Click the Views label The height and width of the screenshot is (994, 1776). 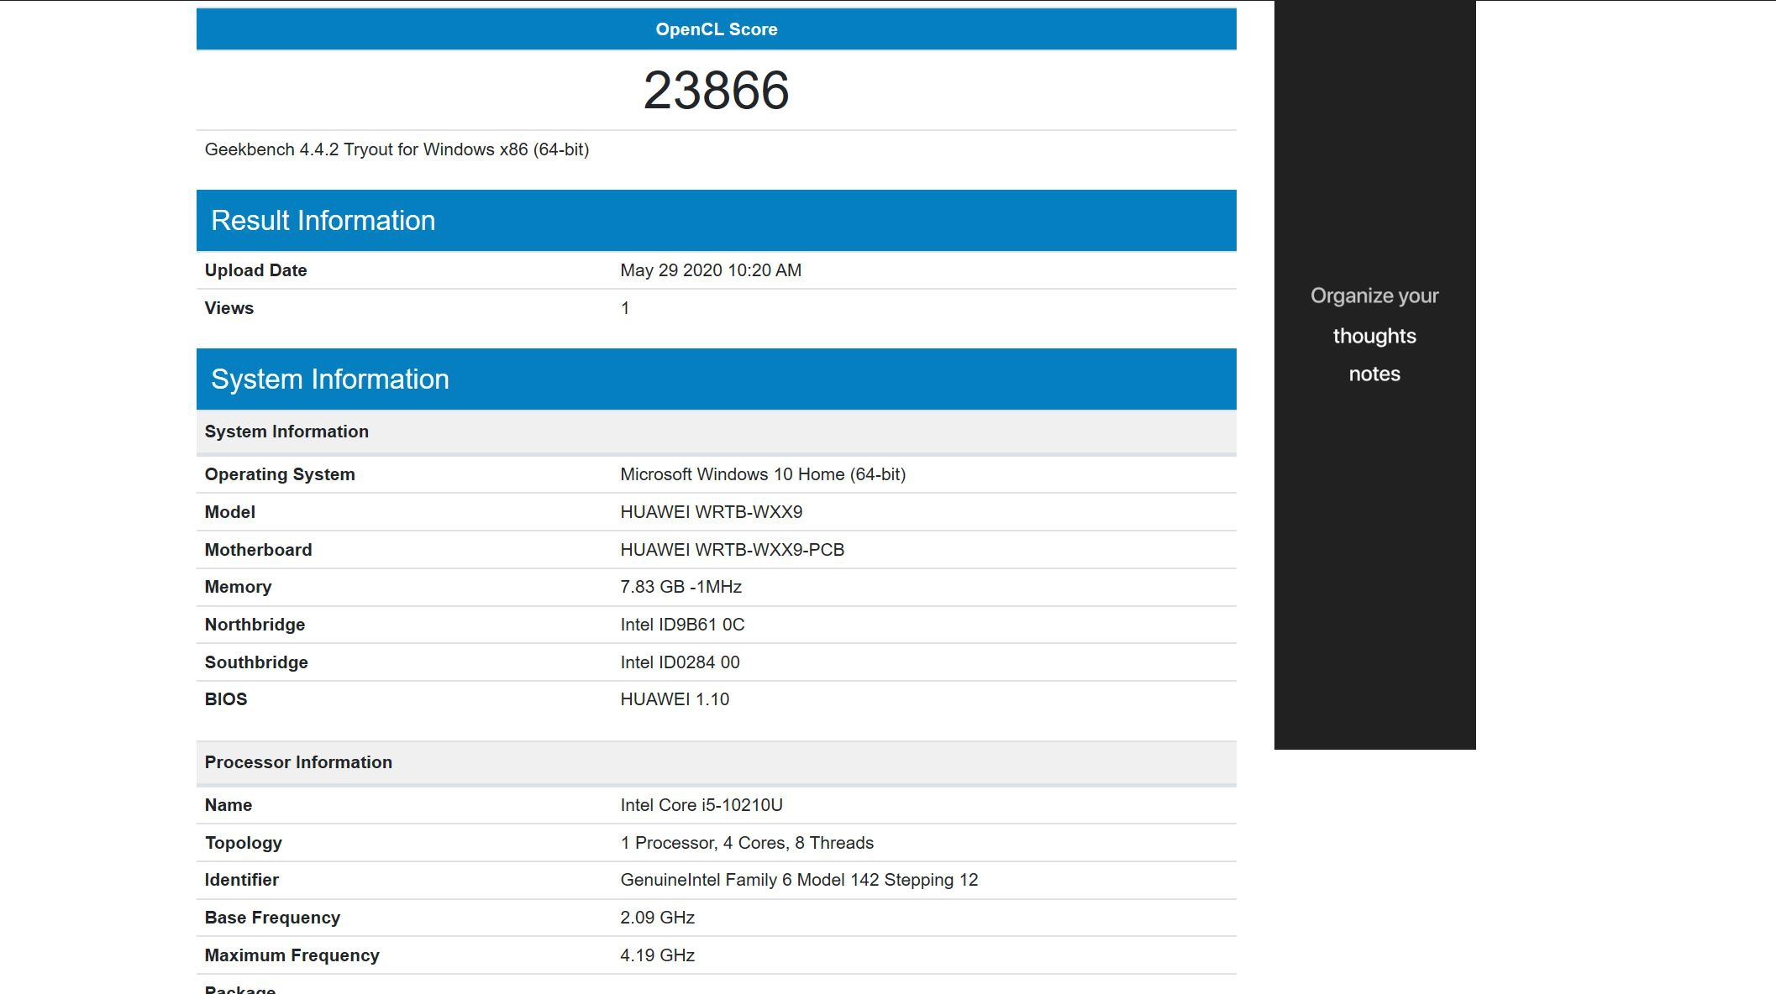(x=229, y=308)
